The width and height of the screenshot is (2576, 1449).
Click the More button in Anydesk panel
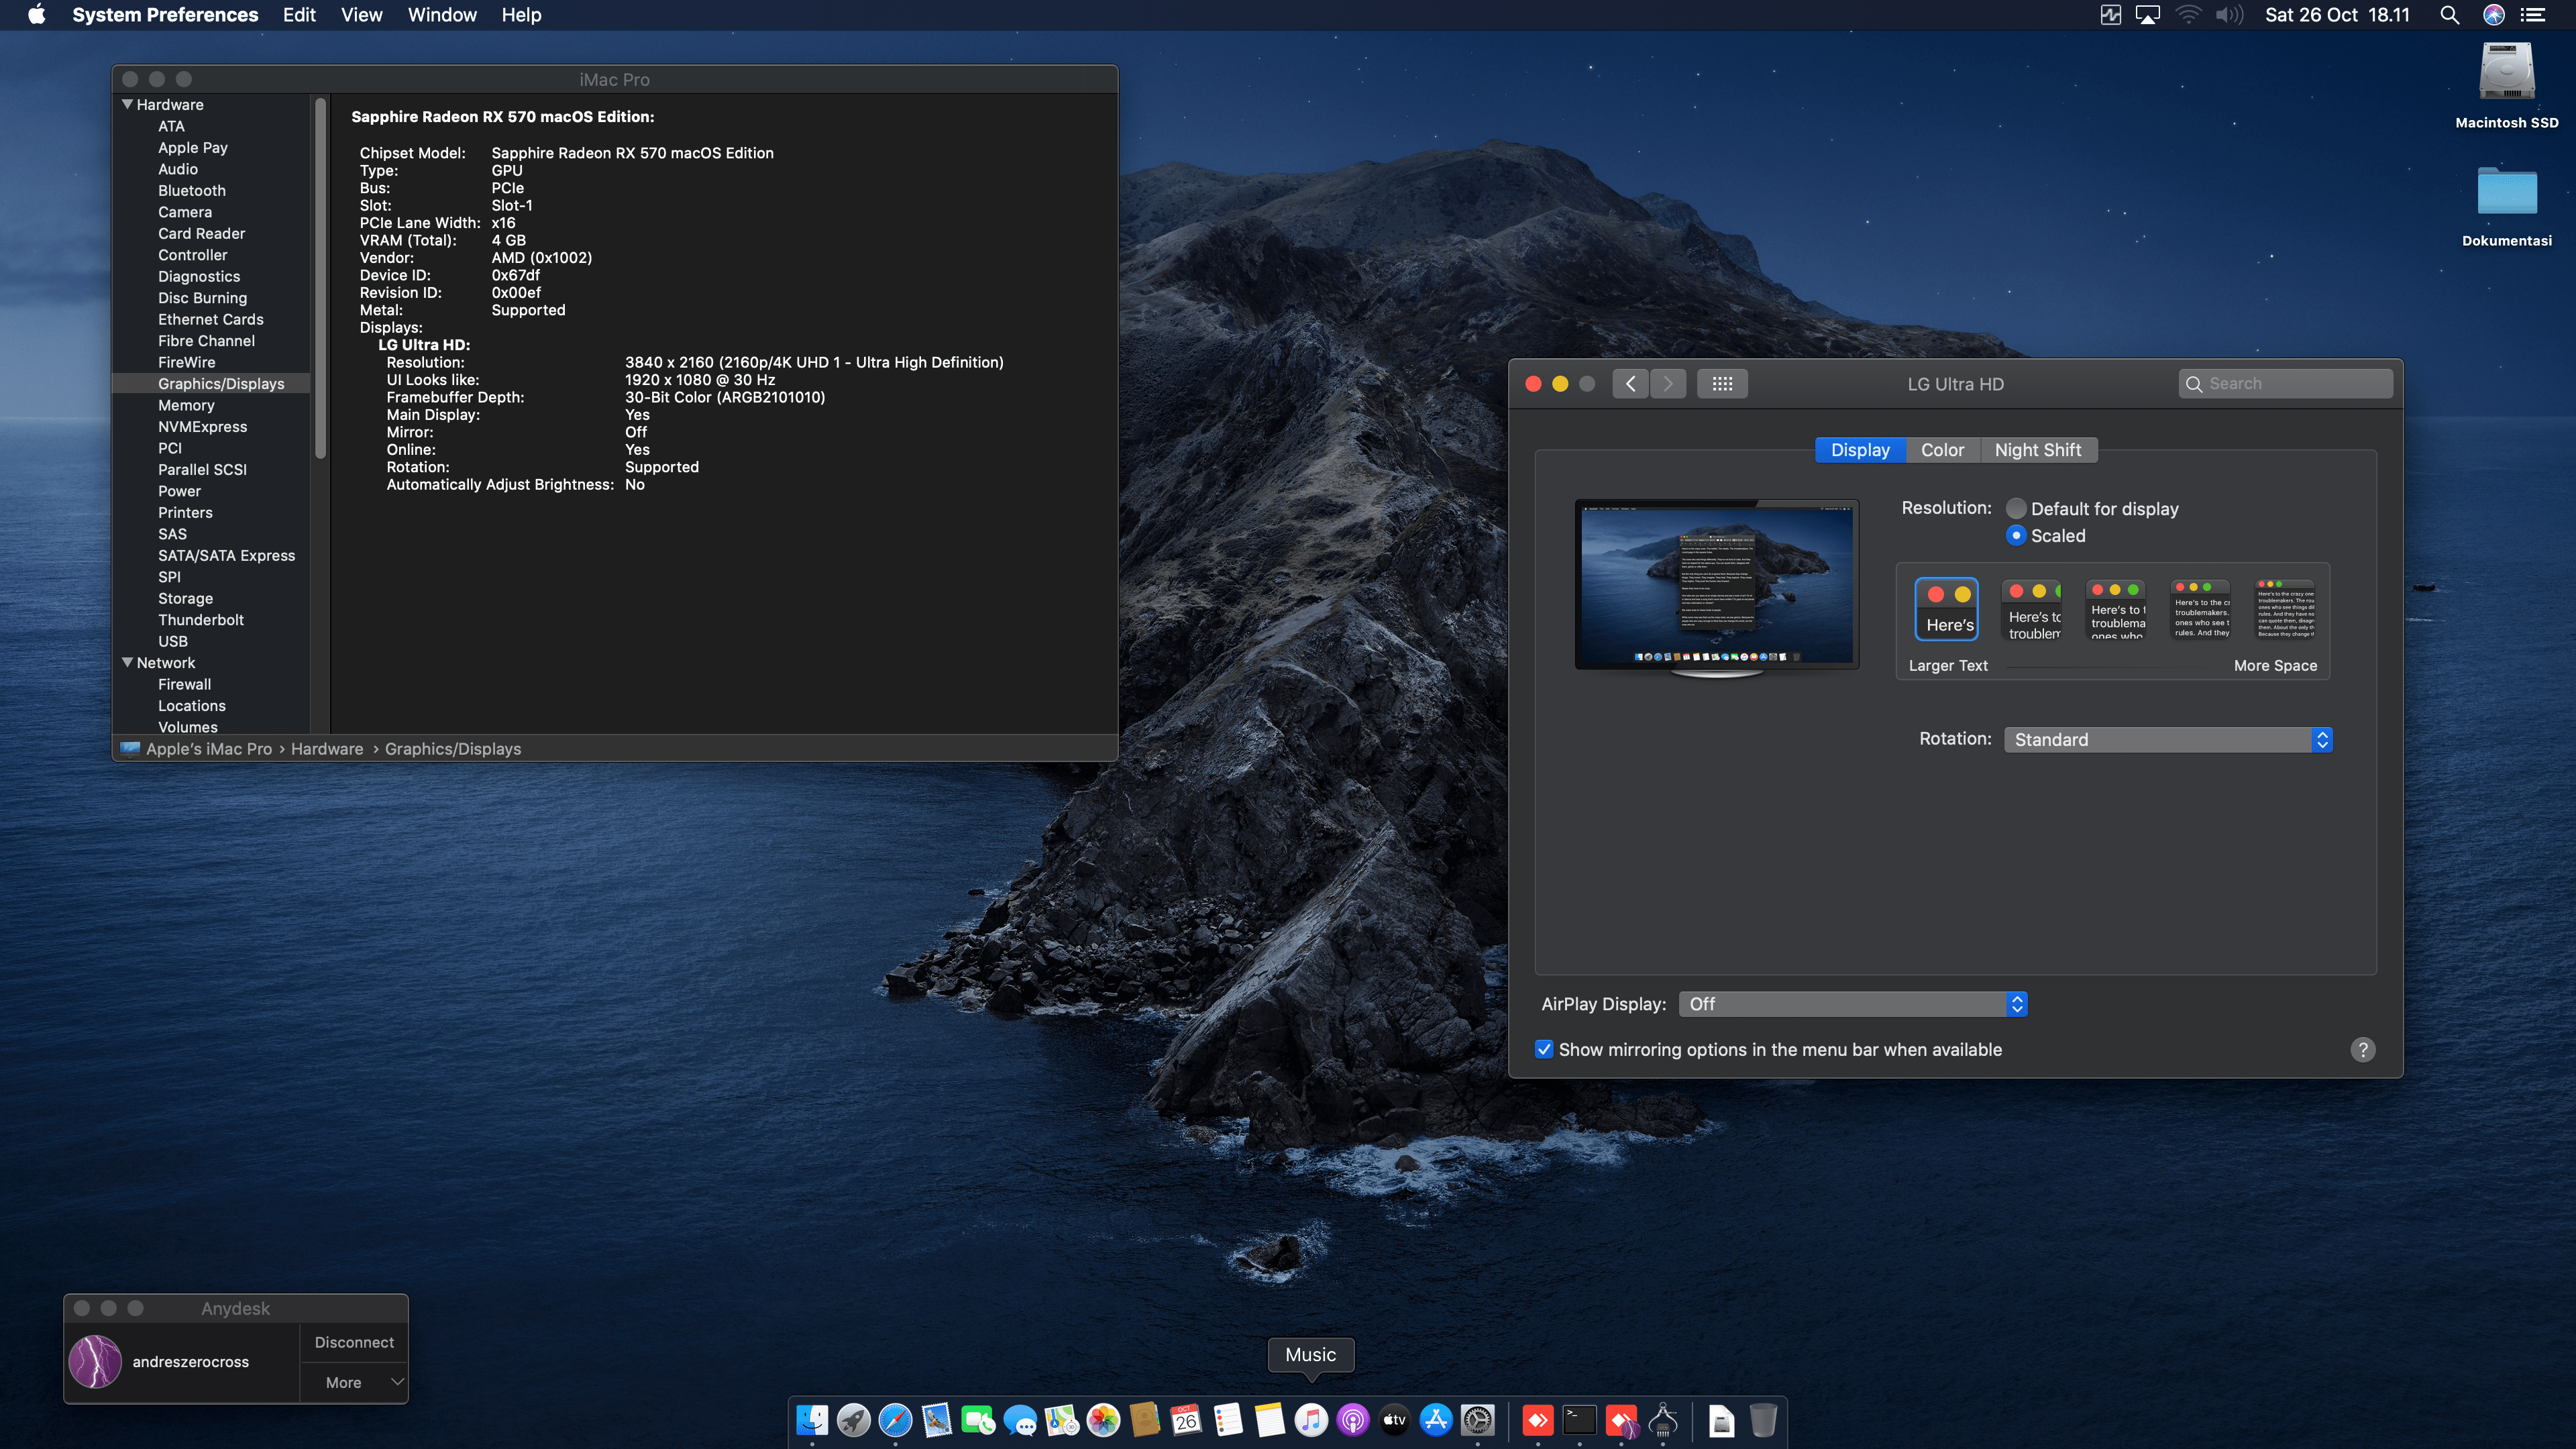tap(345, 1382)
